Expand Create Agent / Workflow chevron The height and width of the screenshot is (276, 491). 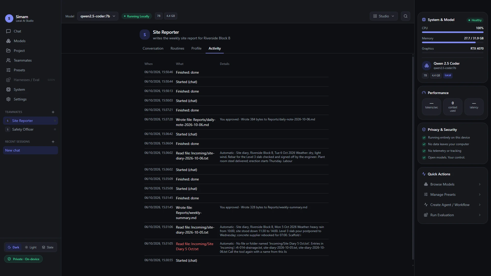point(479,205)
